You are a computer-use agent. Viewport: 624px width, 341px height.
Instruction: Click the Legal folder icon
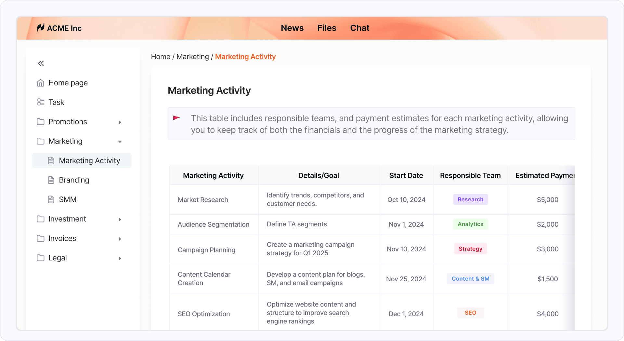[40, 258]
